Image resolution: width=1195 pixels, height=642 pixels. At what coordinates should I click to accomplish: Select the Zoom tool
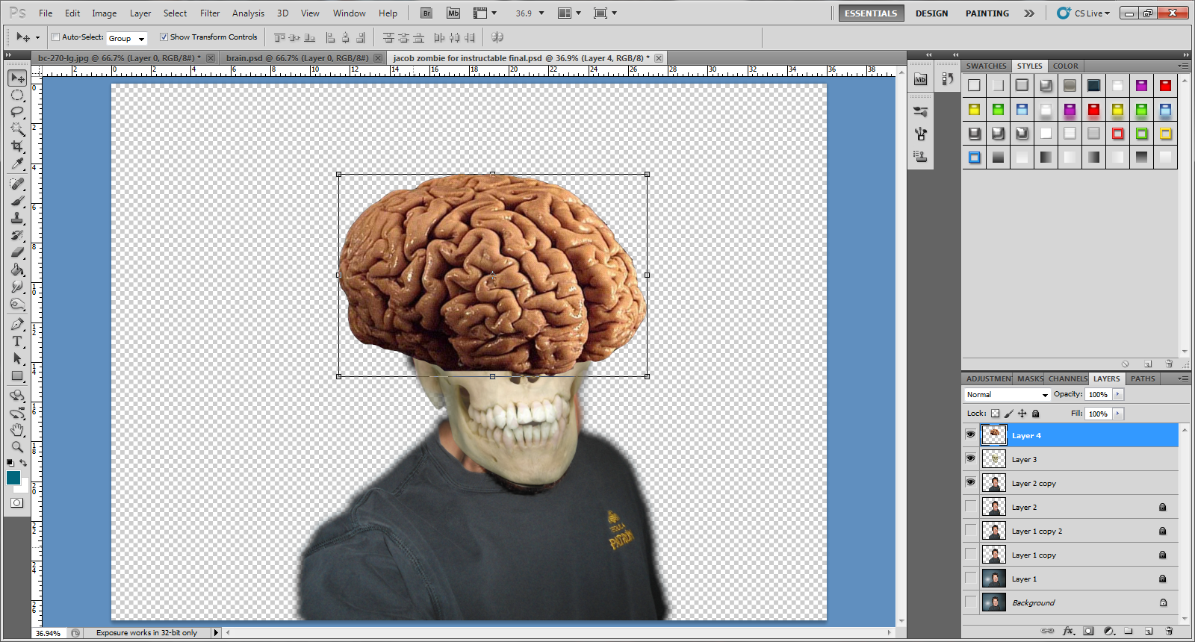click(18, 447)
